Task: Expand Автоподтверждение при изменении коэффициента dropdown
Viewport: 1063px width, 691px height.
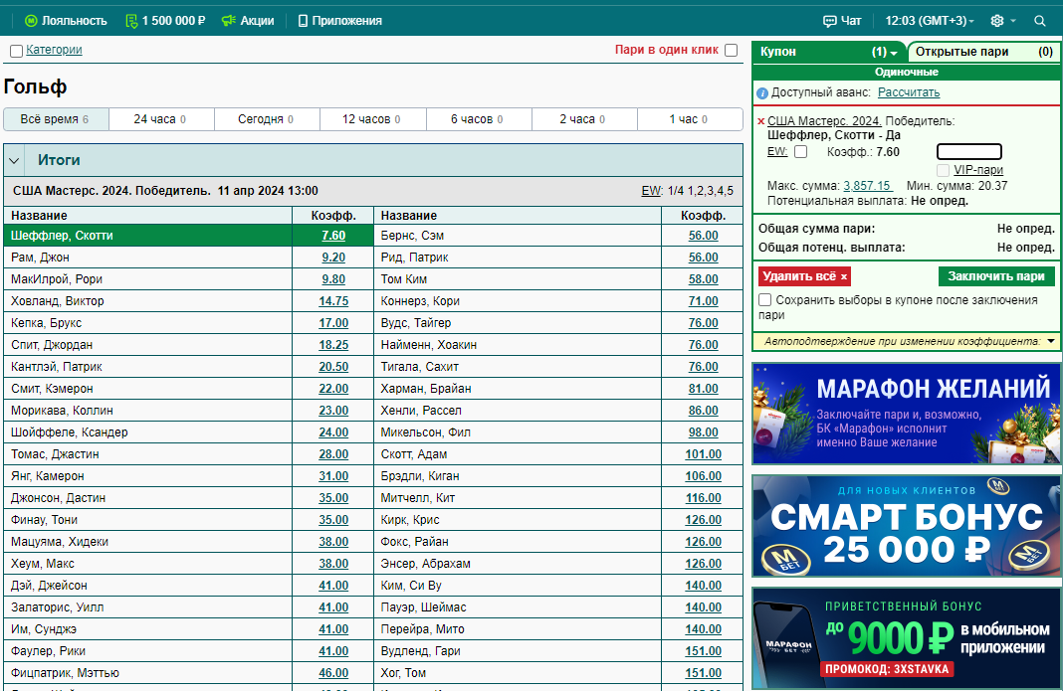Action: click(1051, 341)
